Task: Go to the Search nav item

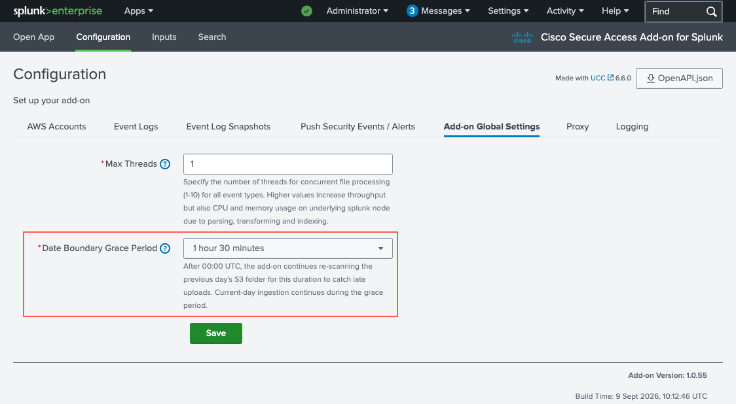Action: tap(212, 37)
